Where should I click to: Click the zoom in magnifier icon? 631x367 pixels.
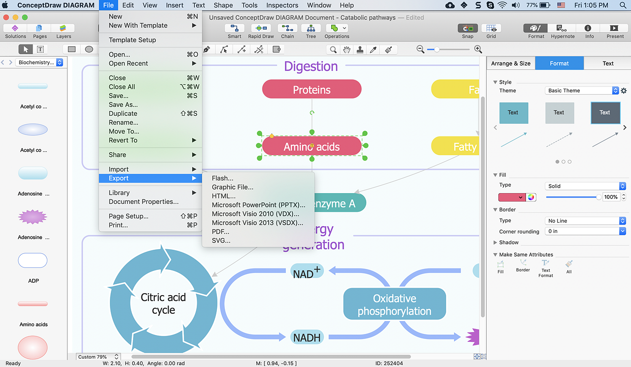pos(478,49)
